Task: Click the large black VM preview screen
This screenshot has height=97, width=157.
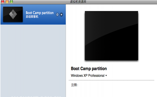Action: (x=111, y=36)
